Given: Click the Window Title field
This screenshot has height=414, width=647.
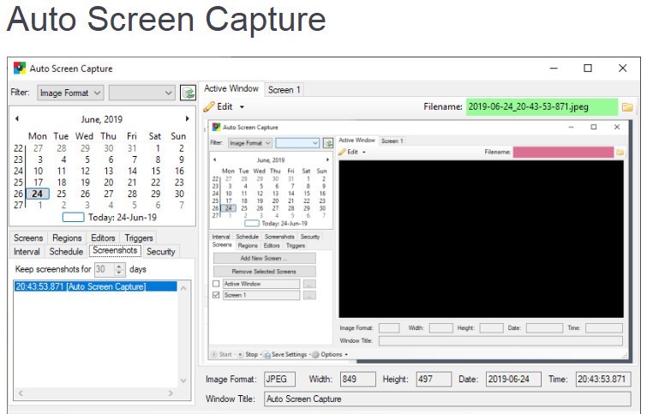Looking at the screenshot, I should click(447, 399).
